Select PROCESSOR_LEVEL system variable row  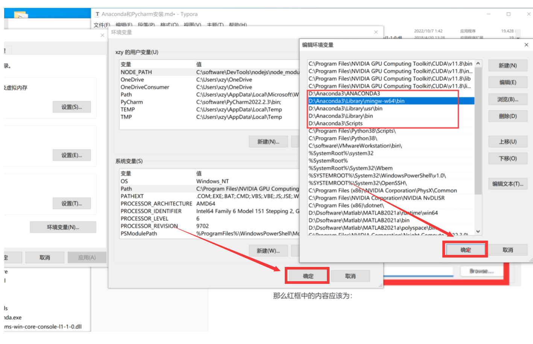[210, 218]
